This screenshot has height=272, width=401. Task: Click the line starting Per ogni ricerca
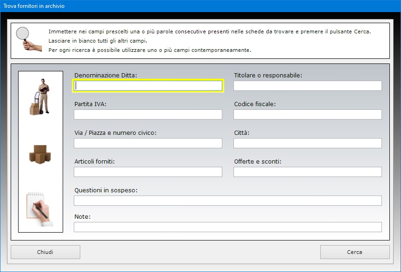click(150, 50)
